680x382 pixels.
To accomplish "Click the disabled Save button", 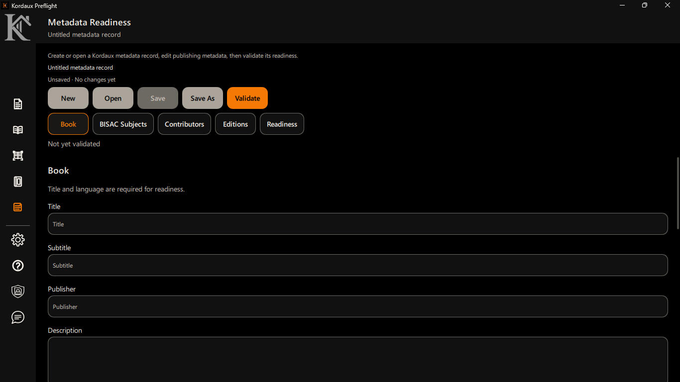I will 158,98.
